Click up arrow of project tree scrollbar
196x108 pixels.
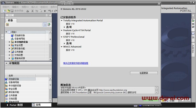coord(50,32)
